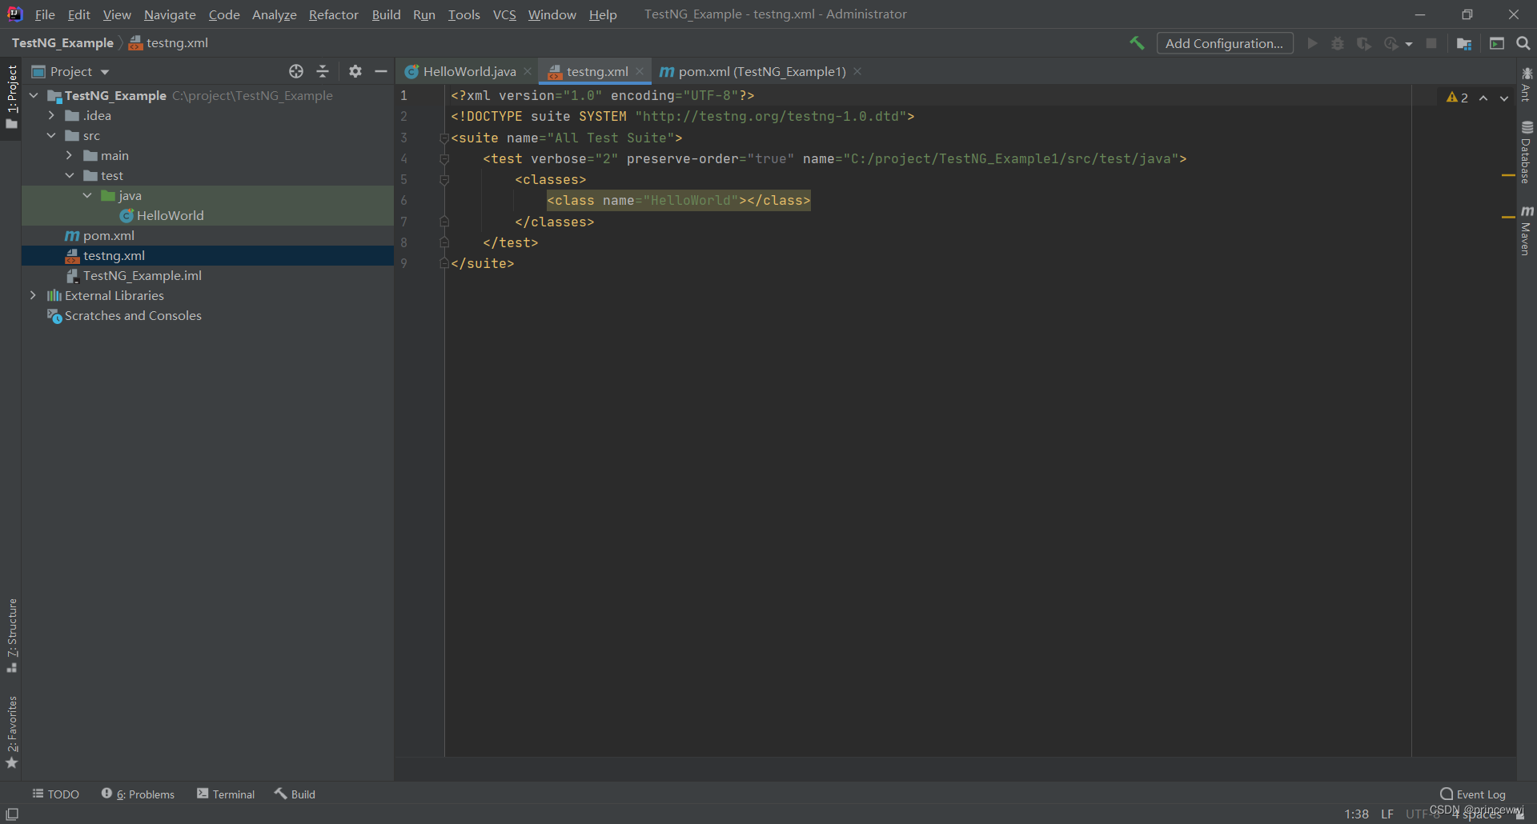
Task: Click the Run Anything window icon
Action: coord(1497,43)
